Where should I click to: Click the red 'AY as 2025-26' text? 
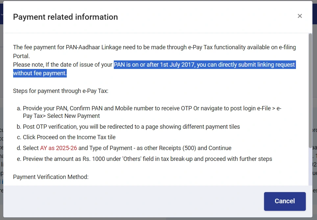click(x=59, y=148)
